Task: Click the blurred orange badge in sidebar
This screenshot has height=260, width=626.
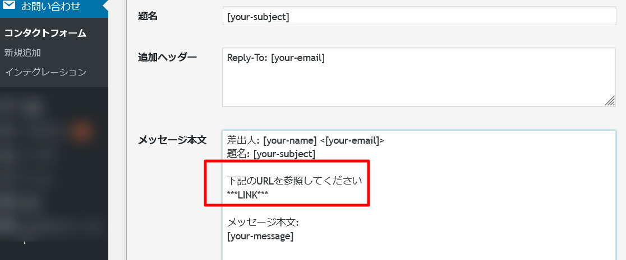Action: coord(82,131)
